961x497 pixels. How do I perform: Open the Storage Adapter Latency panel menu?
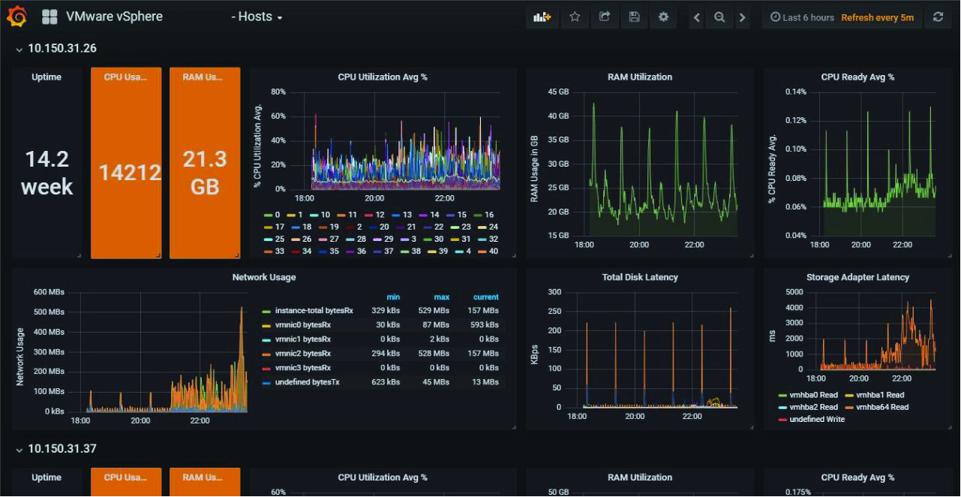pos(857,277)
